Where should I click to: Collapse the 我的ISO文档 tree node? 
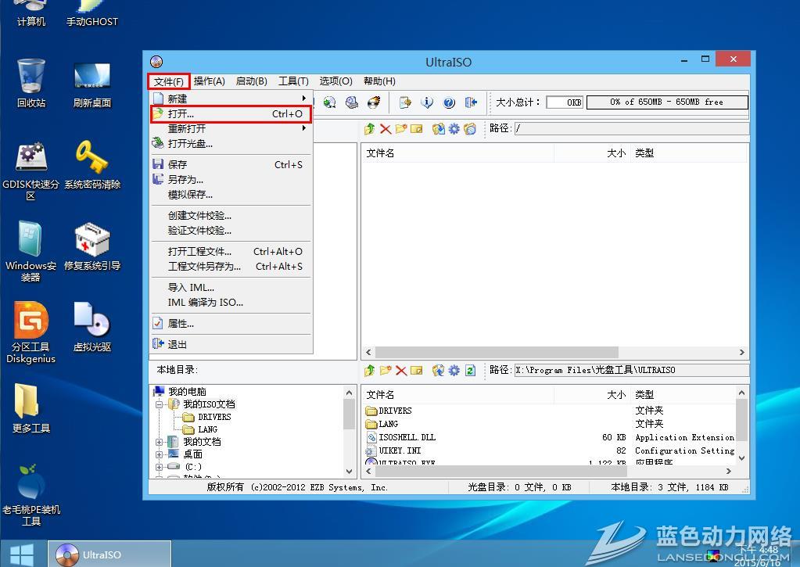[160, 404]
